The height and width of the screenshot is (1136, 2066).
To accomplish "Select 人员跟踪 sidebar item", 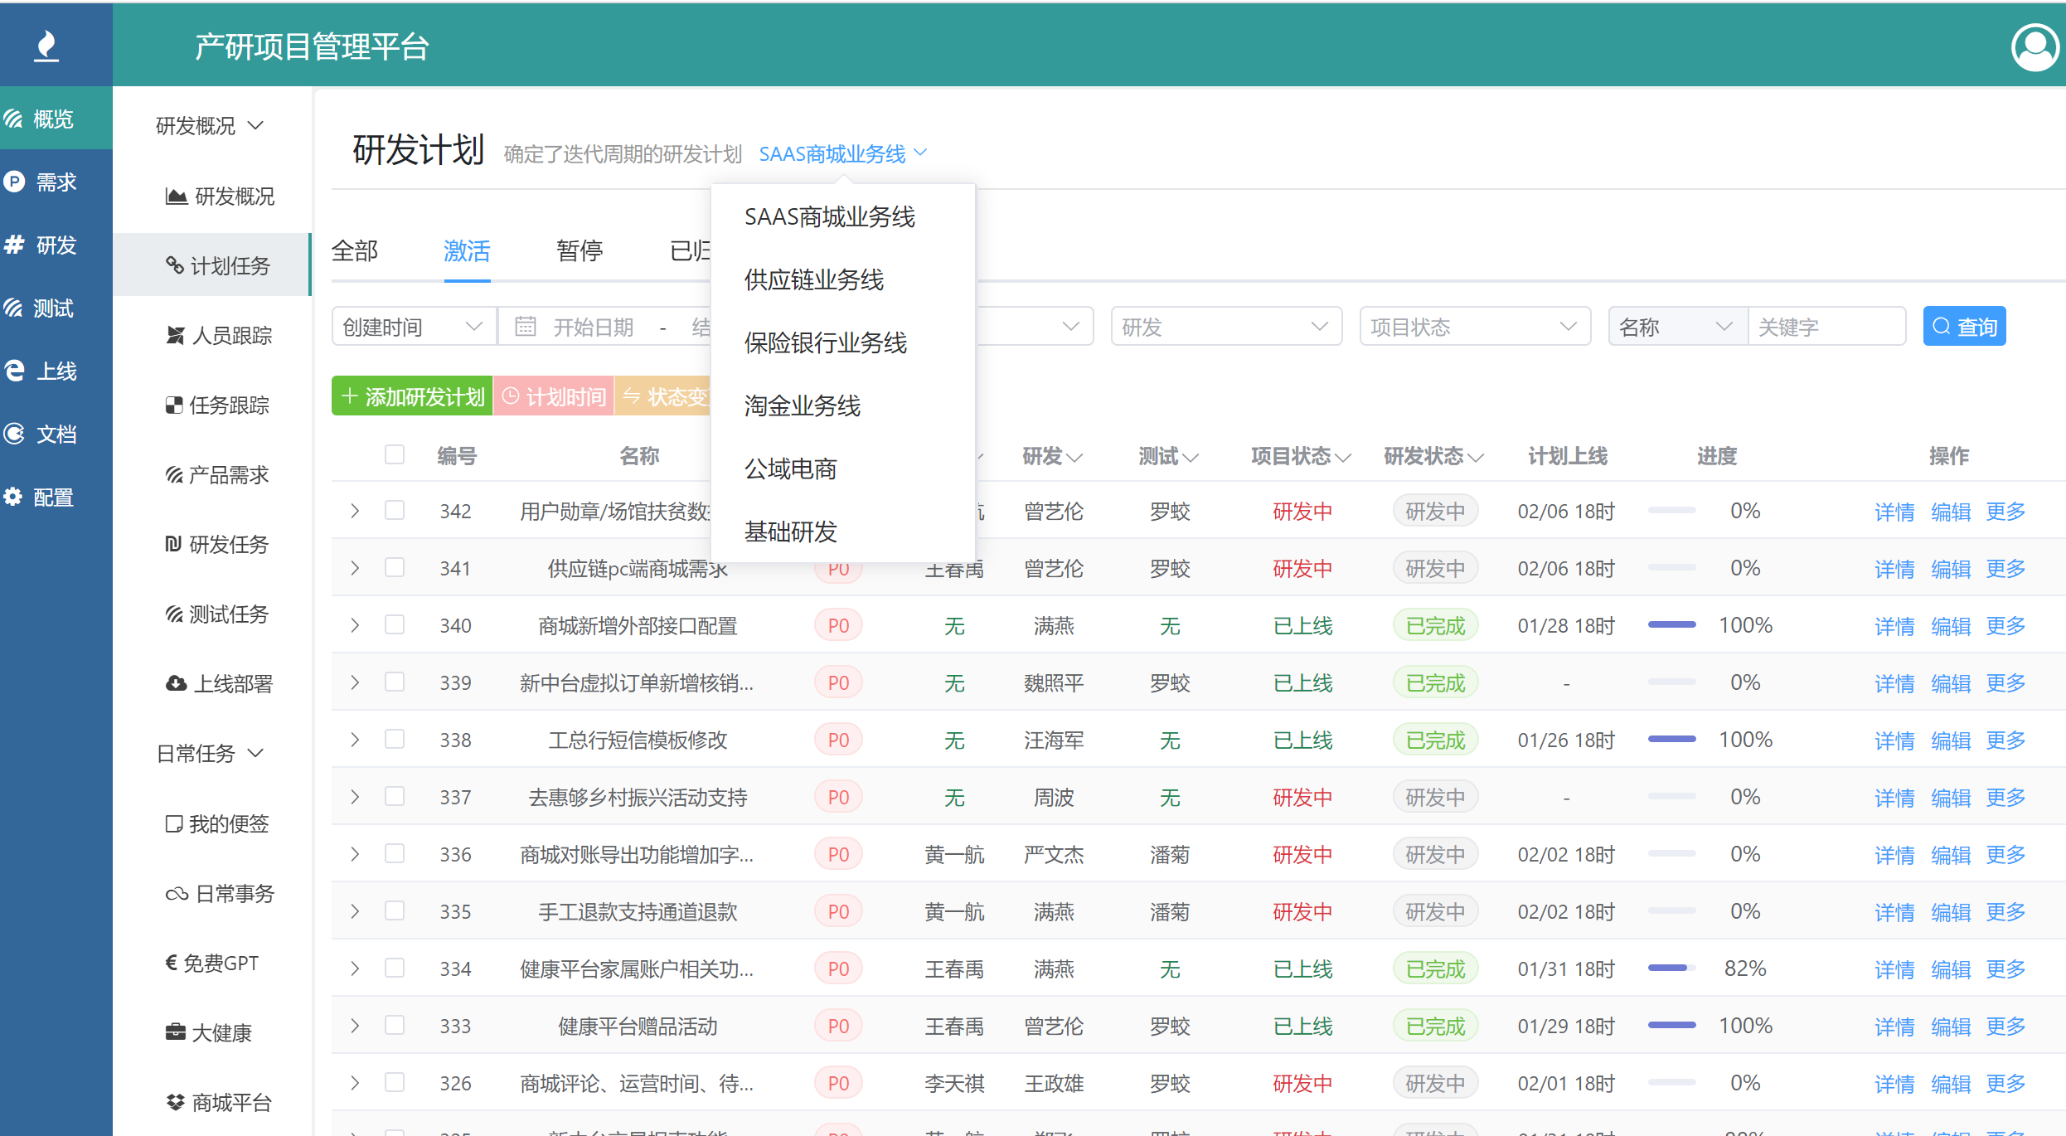I will (x=220, y=336).
